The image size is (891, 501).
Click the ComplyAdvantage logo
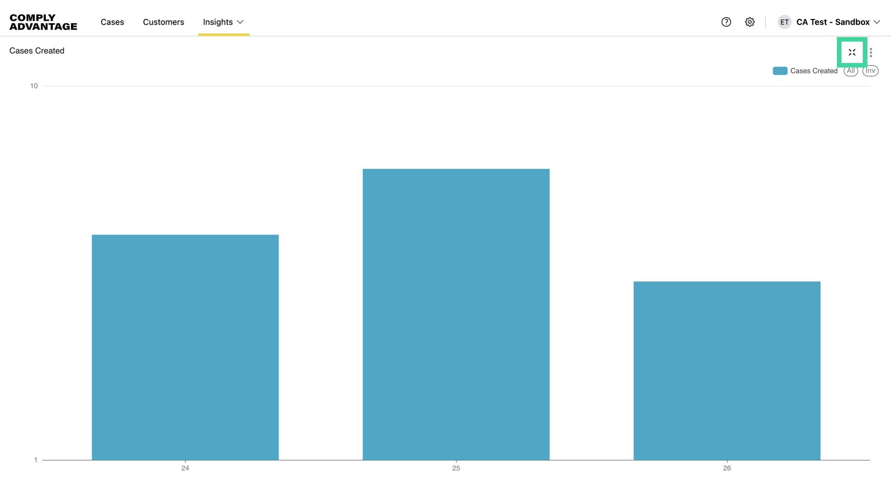point(43,22)
